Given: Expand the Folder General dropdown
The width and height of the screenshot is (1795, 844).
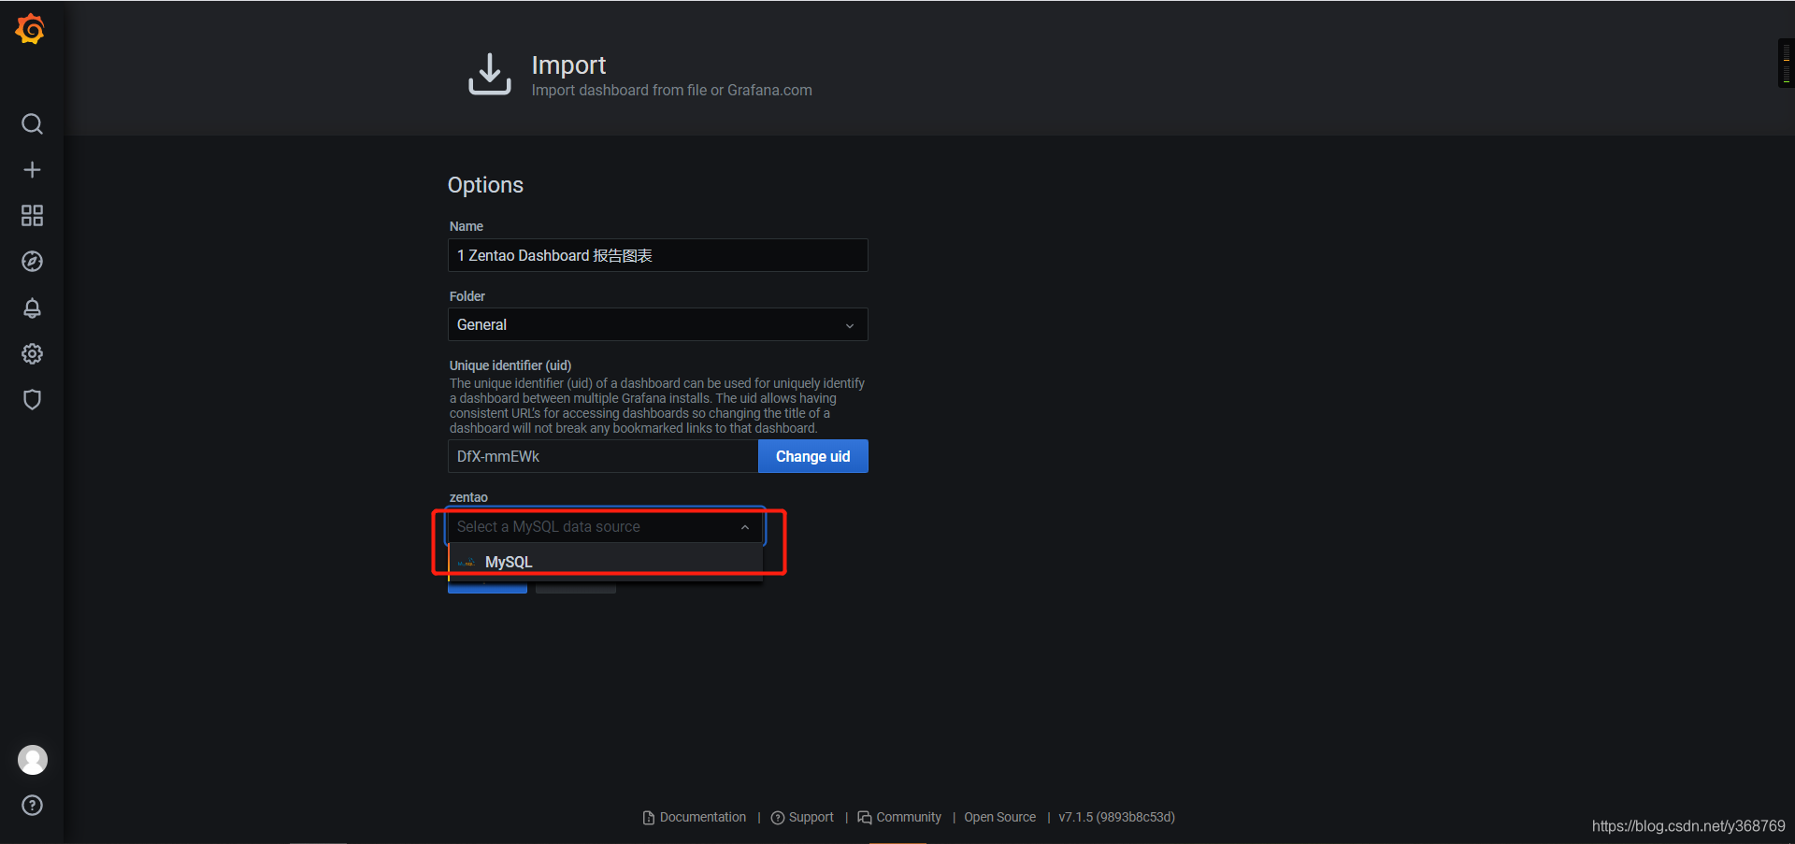Looking at the screenshot, I should [658, 324].
